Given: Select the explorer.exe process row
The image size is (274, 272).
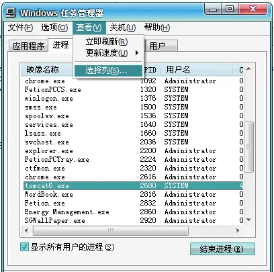Looking at the screenshot, I should [x=134, y=151].
